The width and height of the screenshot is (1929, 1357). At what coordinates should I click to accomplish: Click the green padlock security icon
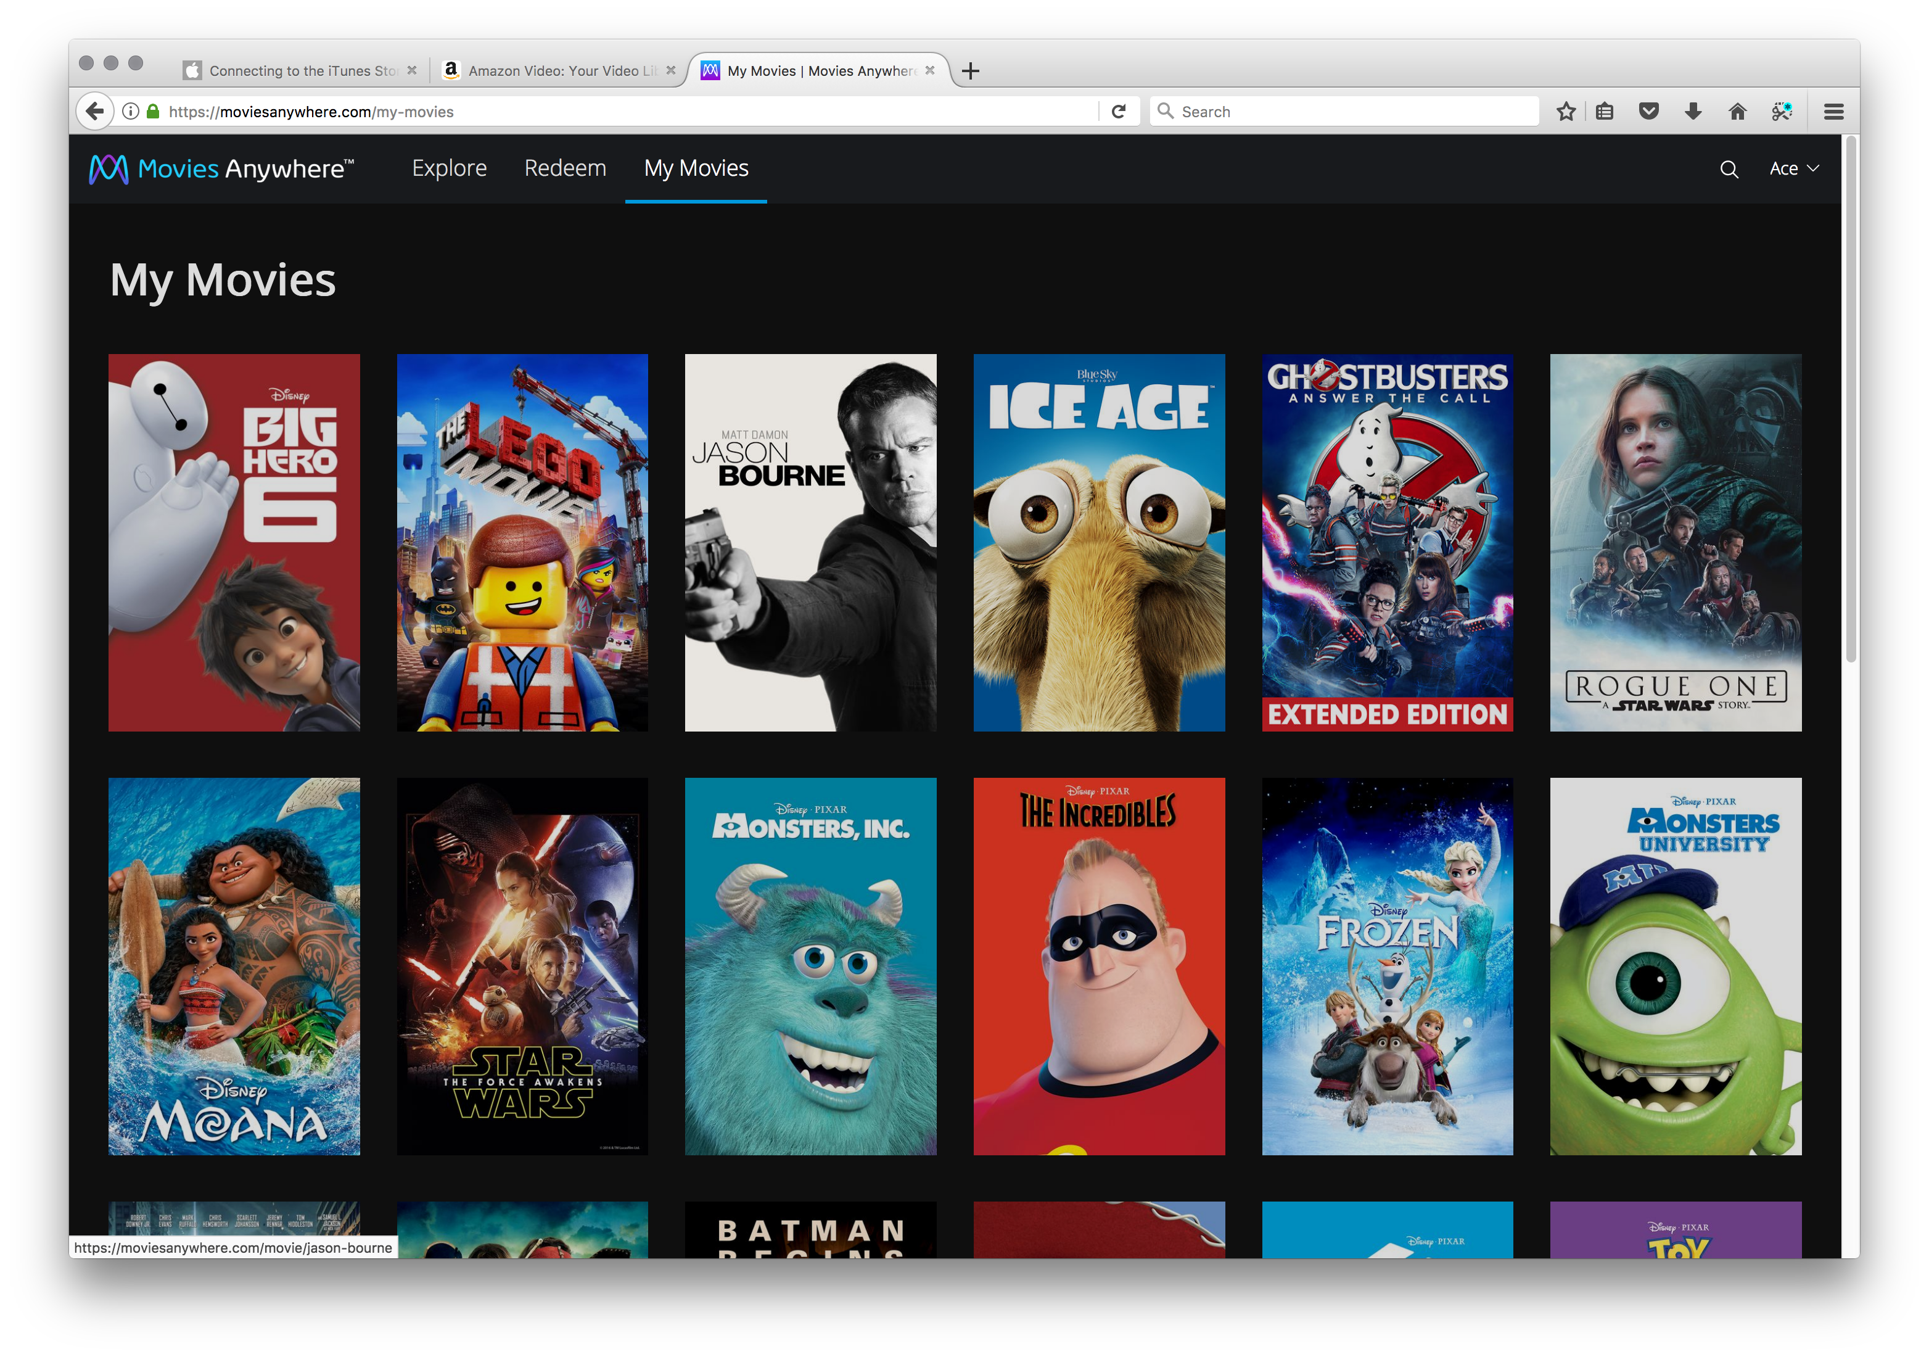[x=153, y=111]
